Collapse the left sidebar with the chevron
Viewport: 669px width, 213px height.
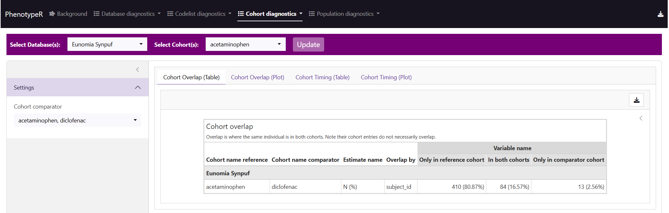click(138, 70)
